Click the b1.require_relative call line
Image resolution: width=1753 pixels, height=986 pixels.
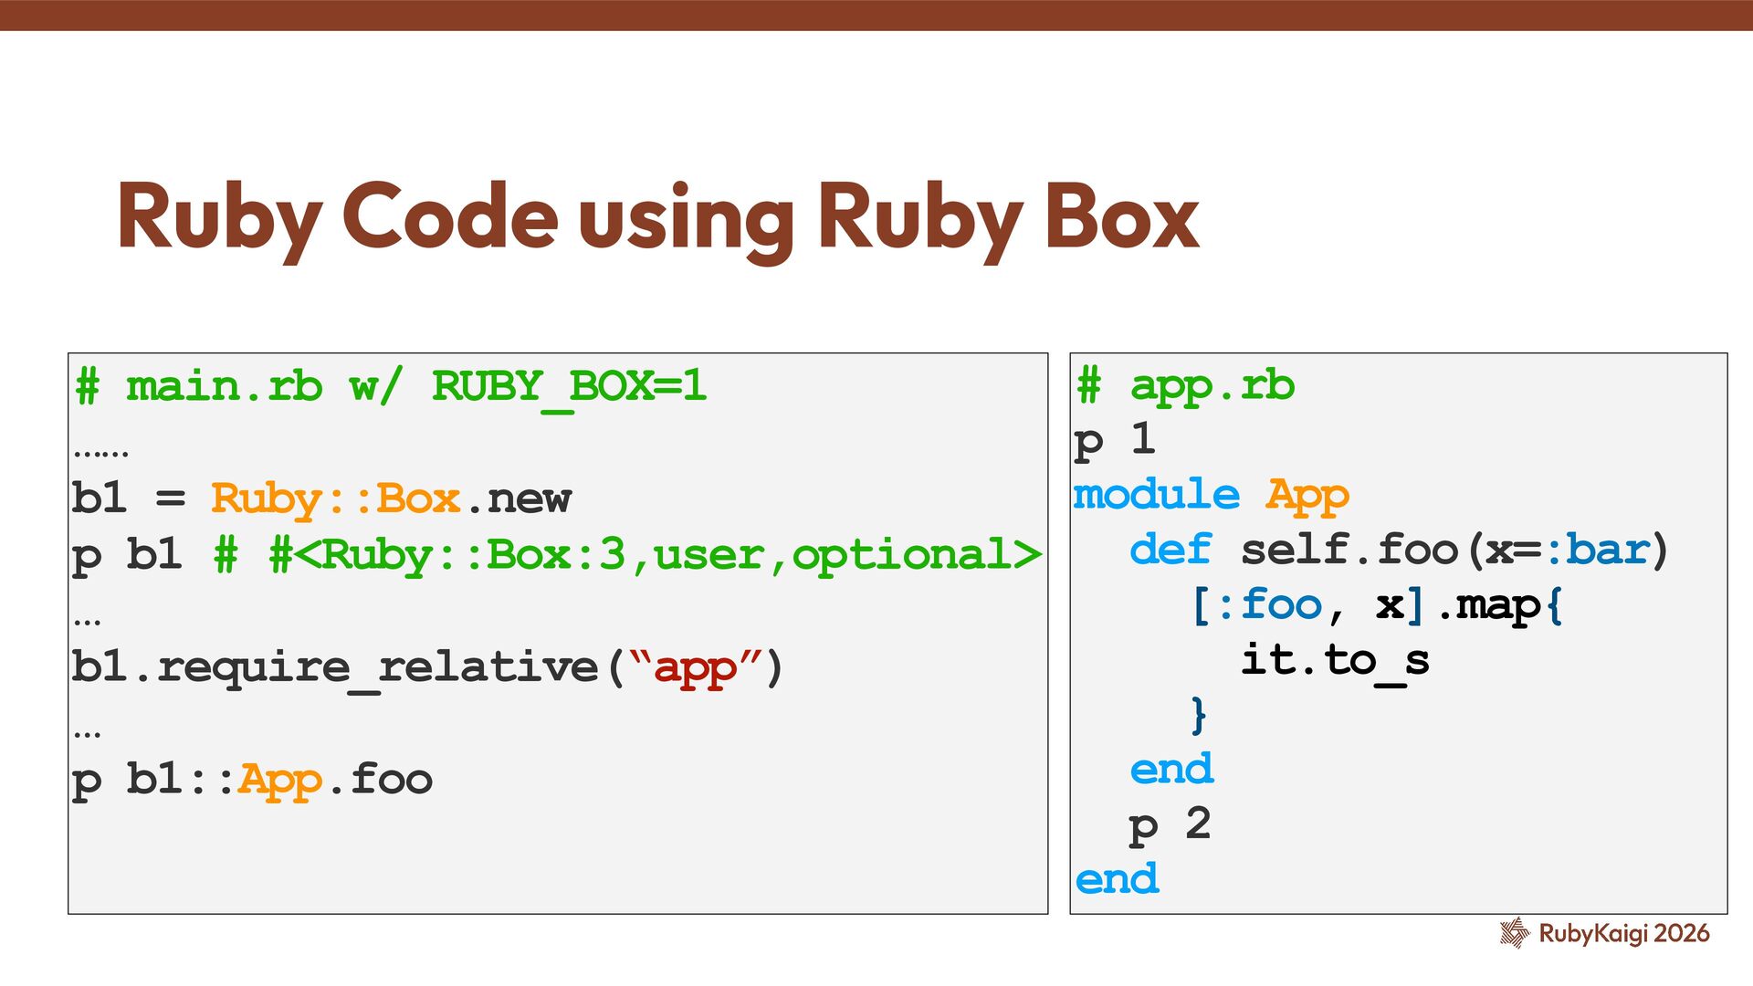point(426,667)
